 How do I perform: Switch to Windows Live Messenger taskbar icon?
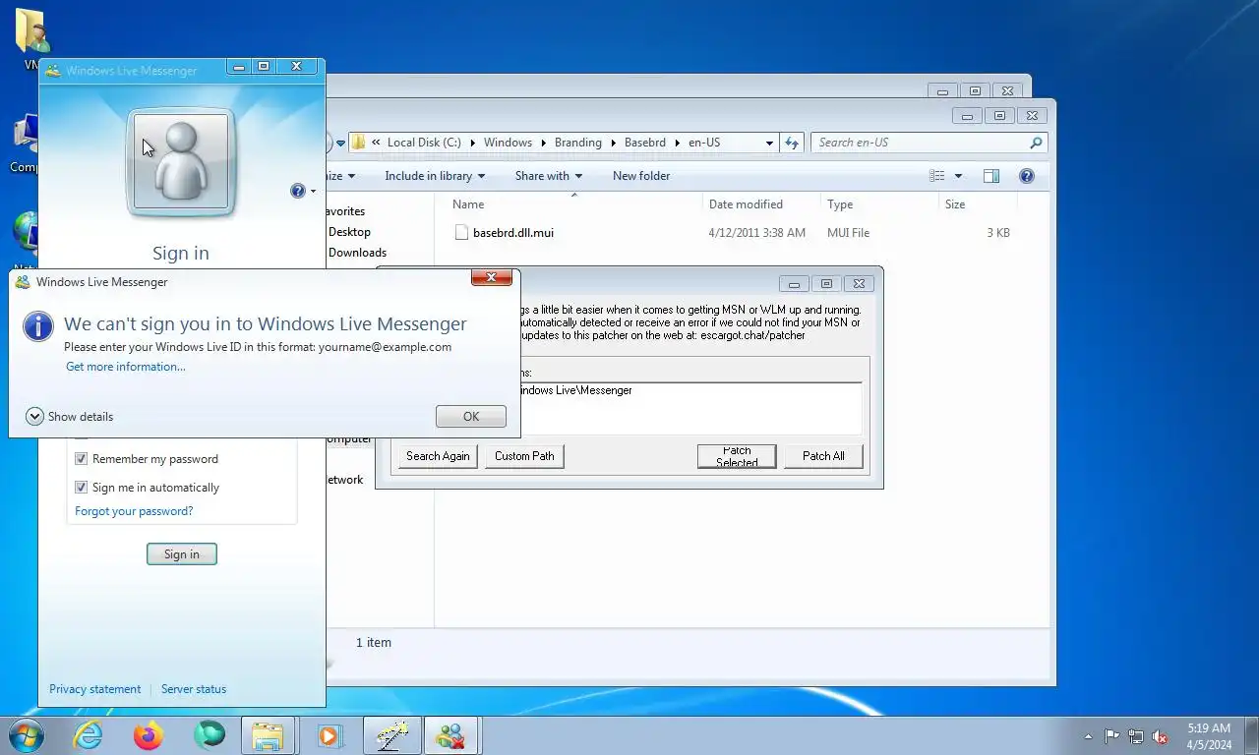(x=451, y=735)
